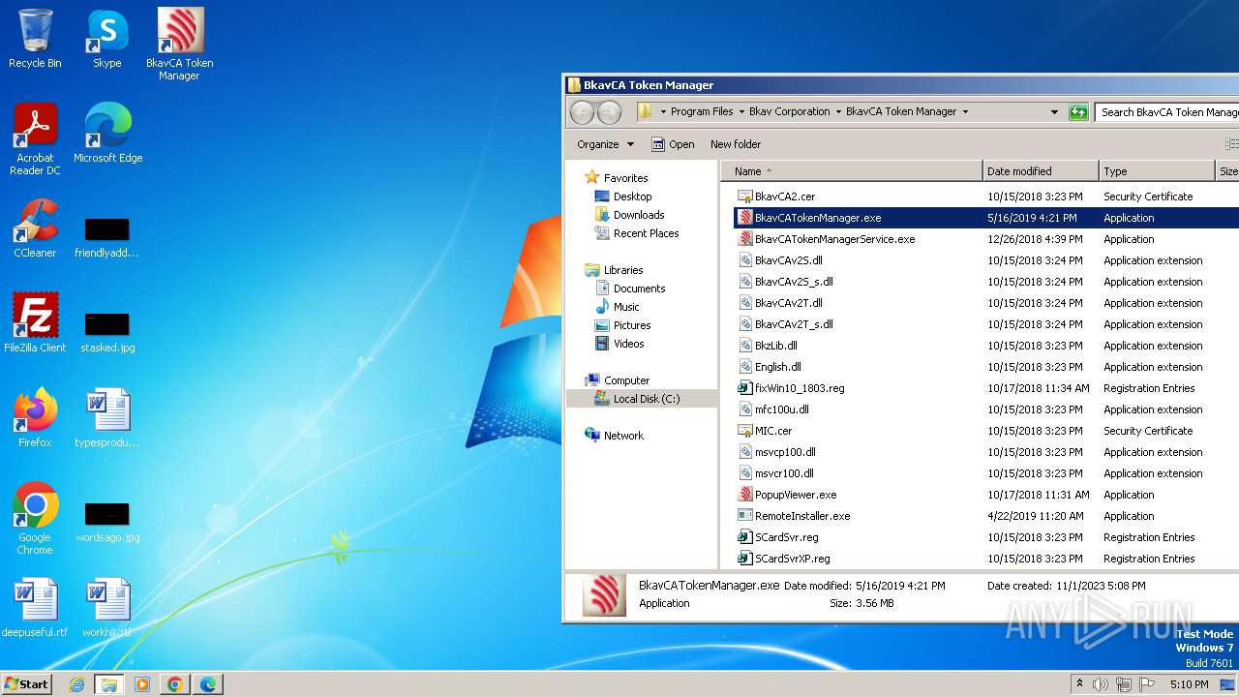This screenshot has width=1239, height=697.
Task: Select the PopupViewer.exe file
Action: [796, 495]
